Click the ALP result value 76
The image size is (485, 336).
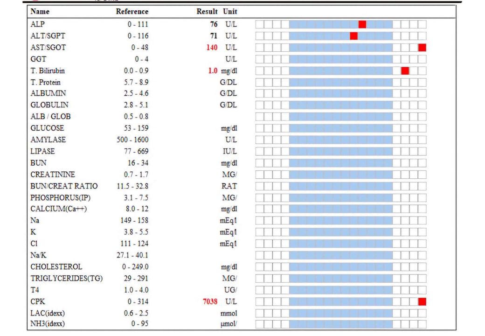[x=214, y=24]
